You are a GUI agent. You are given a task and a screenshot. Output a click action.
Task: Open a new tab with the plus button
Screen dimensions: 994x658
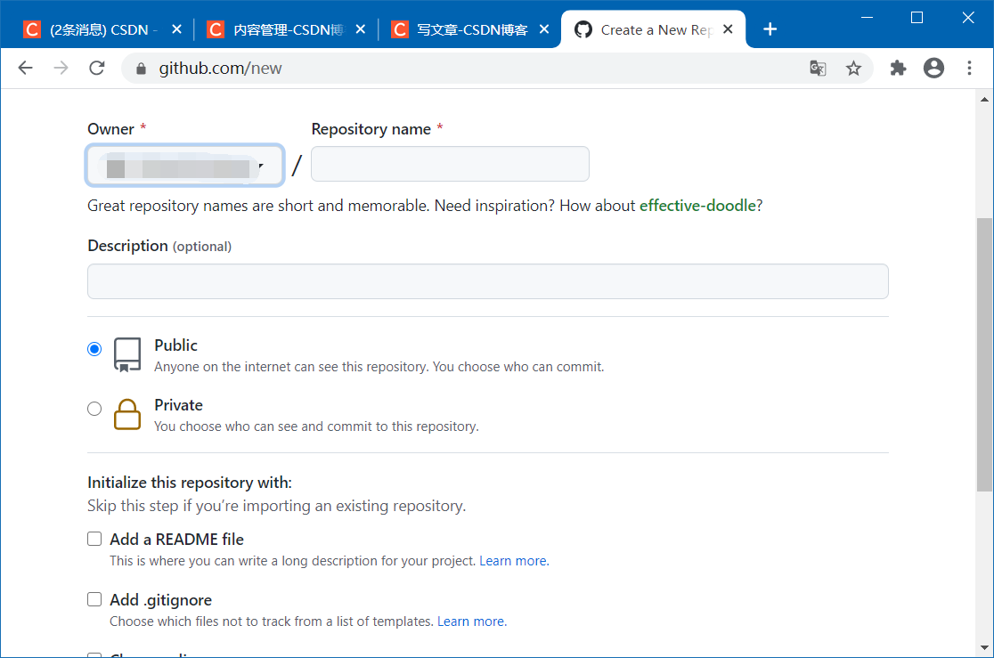(x=770, y=29)
